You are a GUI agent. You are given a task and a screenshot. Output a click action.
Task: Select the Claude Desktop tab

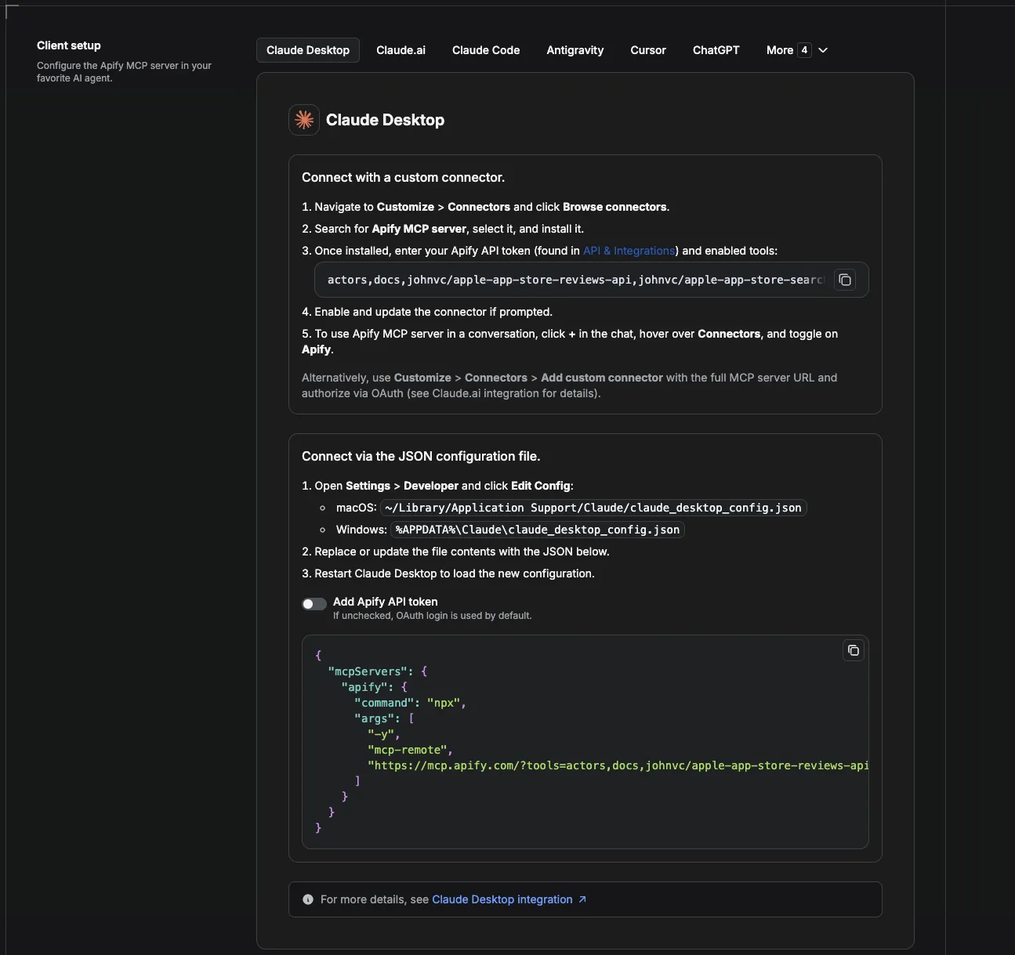[308, 50]
